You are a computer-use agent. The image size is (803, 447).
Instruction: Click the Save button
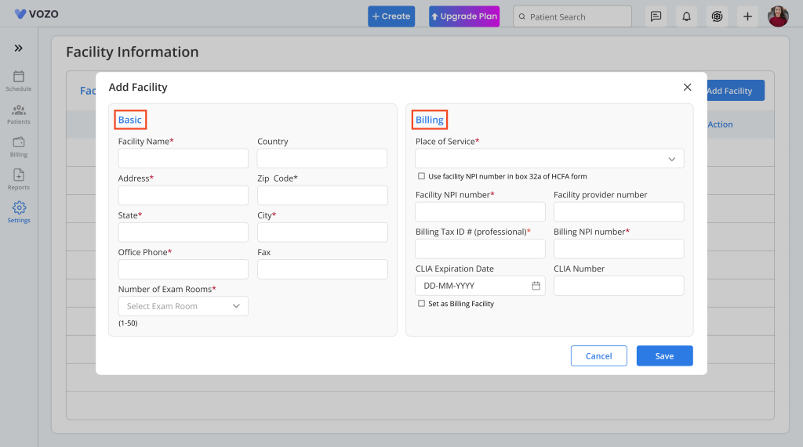pyautogui.click(x=664, y=356)
